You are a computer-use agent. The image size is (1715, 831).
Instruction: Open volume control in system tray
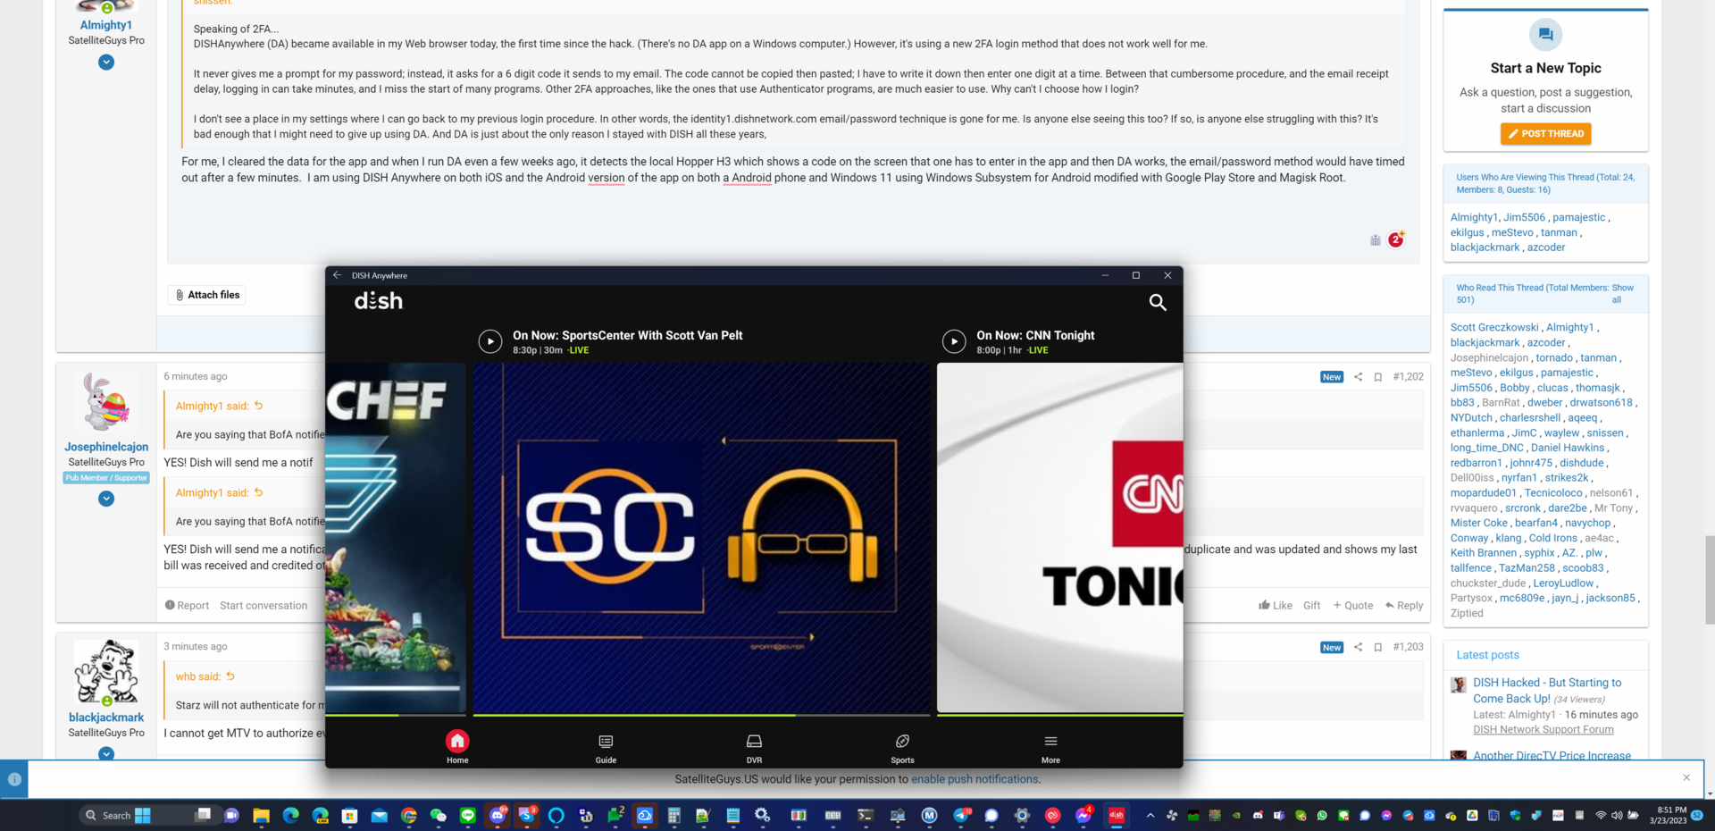click(x=1617, y=815)
